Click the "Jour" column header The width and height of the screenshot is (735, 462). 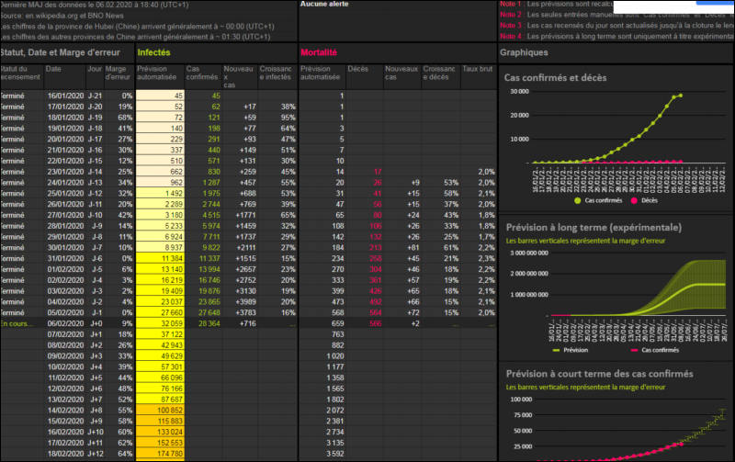tap(95, 69)
